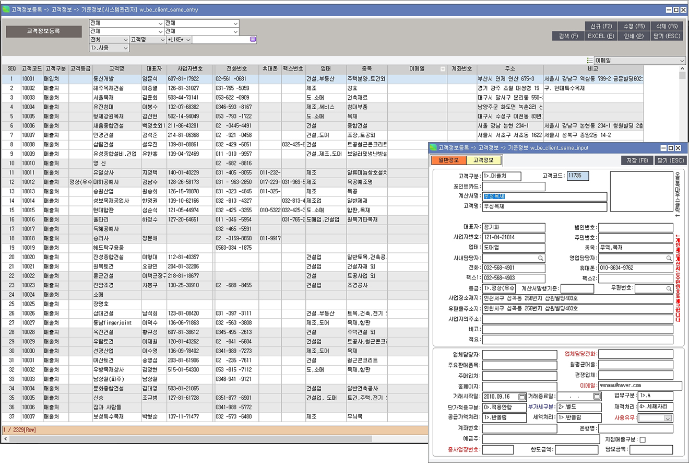Open the 고객명 search field dropdown
This screenshot has height=465, width=689.
click(162, 40)
